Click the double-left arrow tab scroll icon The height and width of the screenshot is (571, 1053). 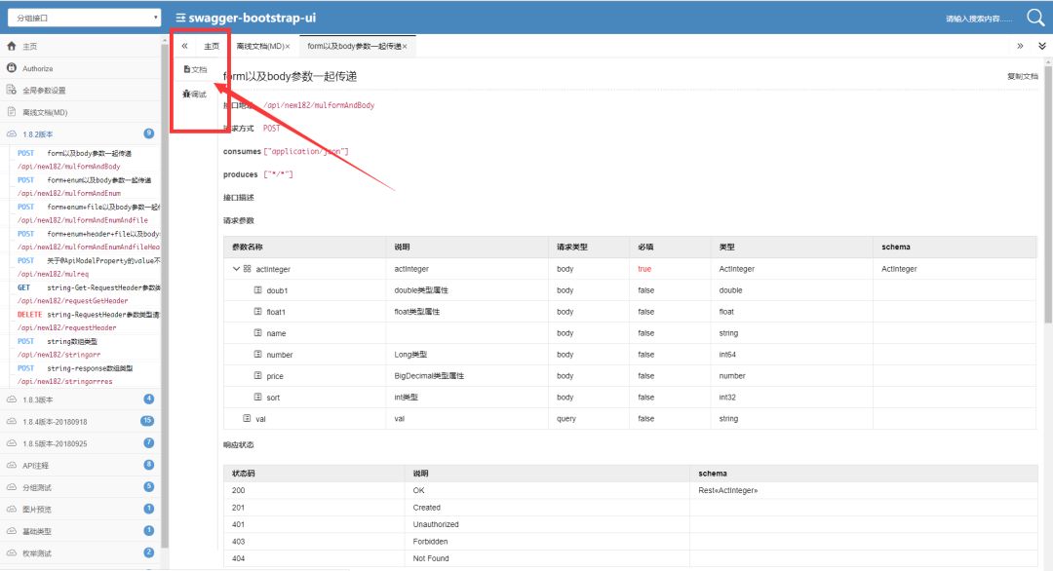pos(184,46)
